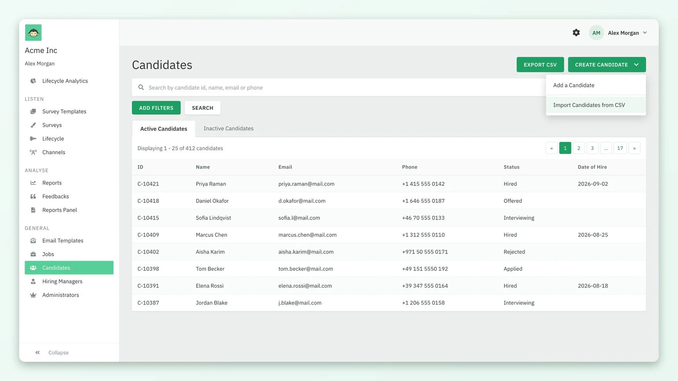Click the Hiring Managers person icon

(33, 282)
